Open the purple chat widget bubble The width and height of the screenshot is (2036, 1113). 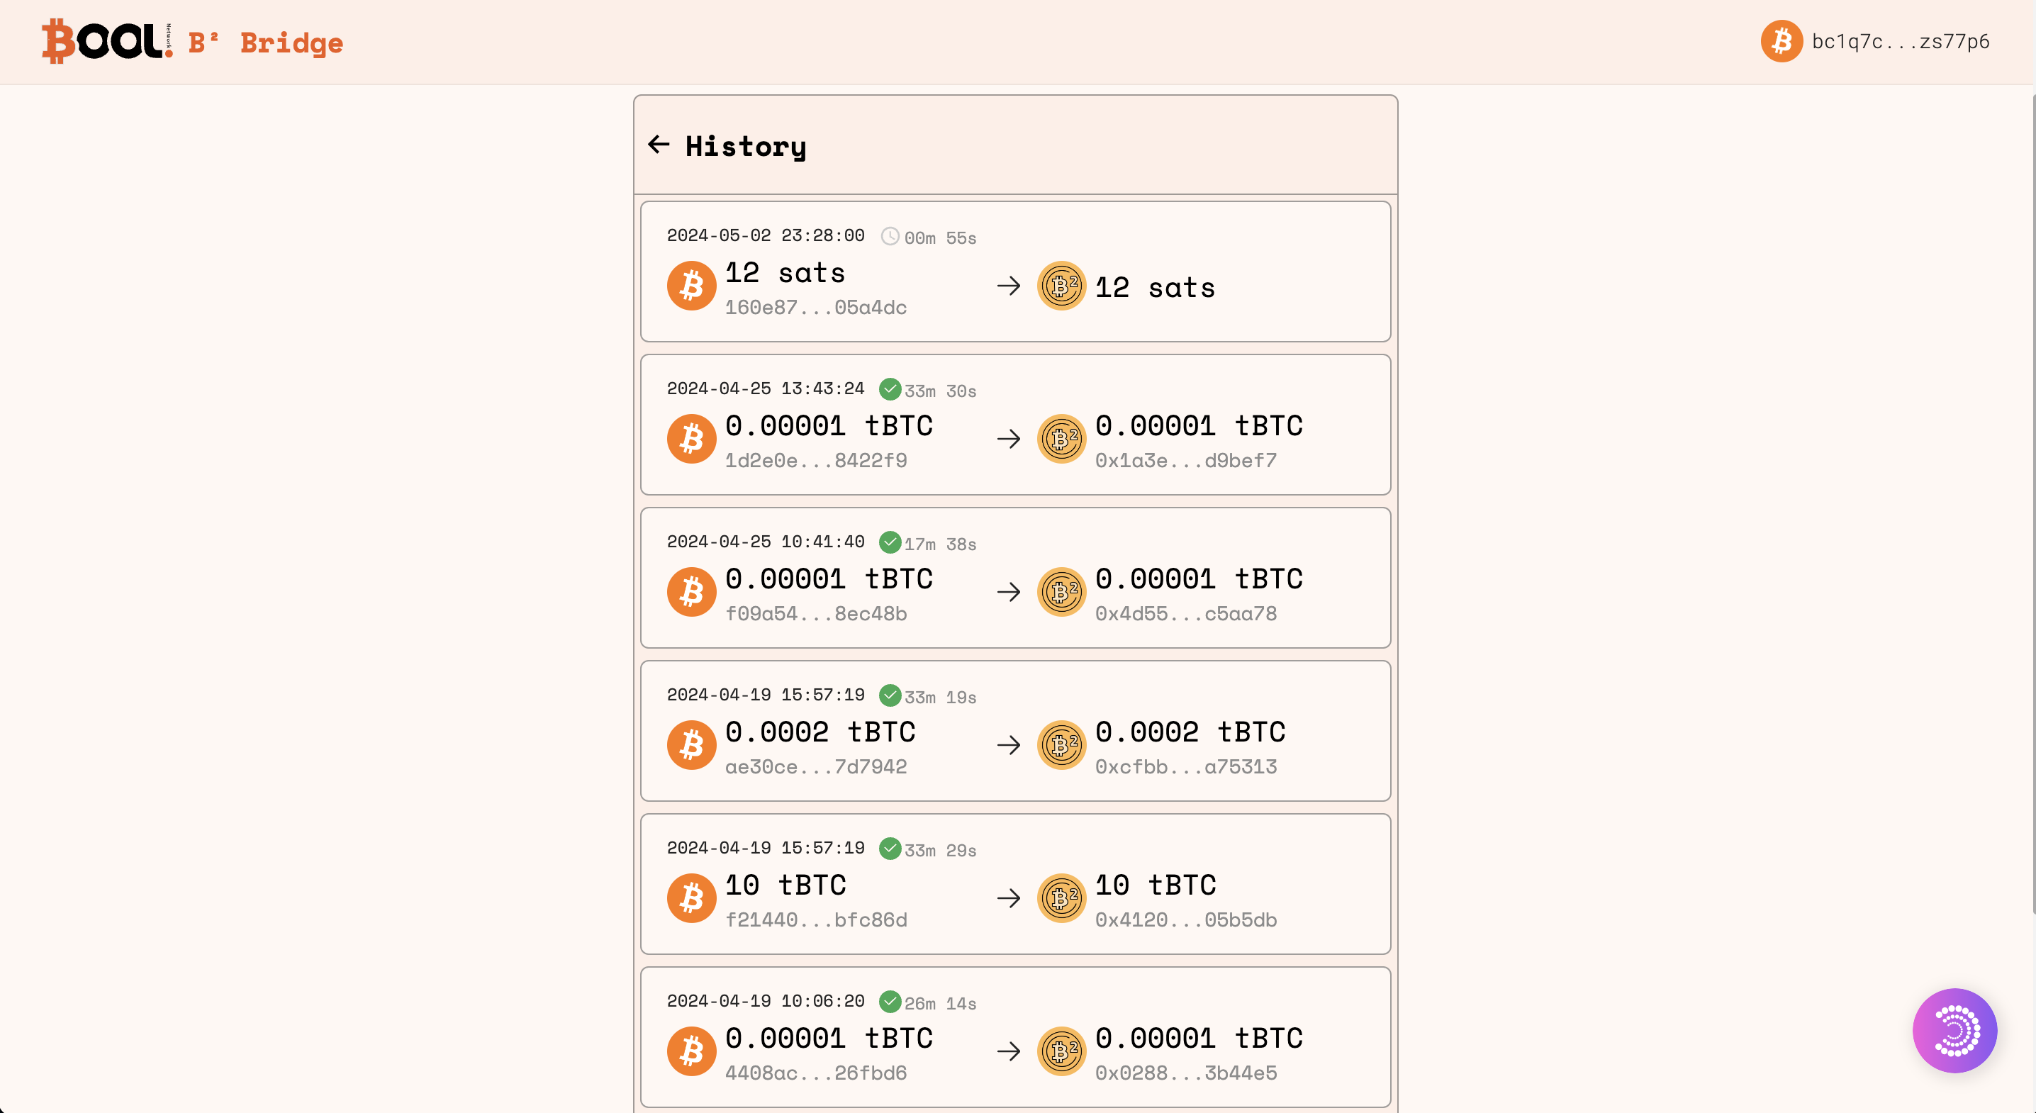click(1954, 1030)
